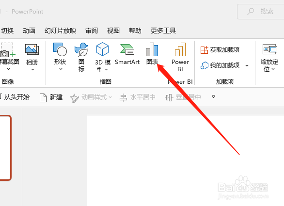Expand the Animation Styles dropdown chevron
This screenshot has width=284, height=206.
click(110, 97)
